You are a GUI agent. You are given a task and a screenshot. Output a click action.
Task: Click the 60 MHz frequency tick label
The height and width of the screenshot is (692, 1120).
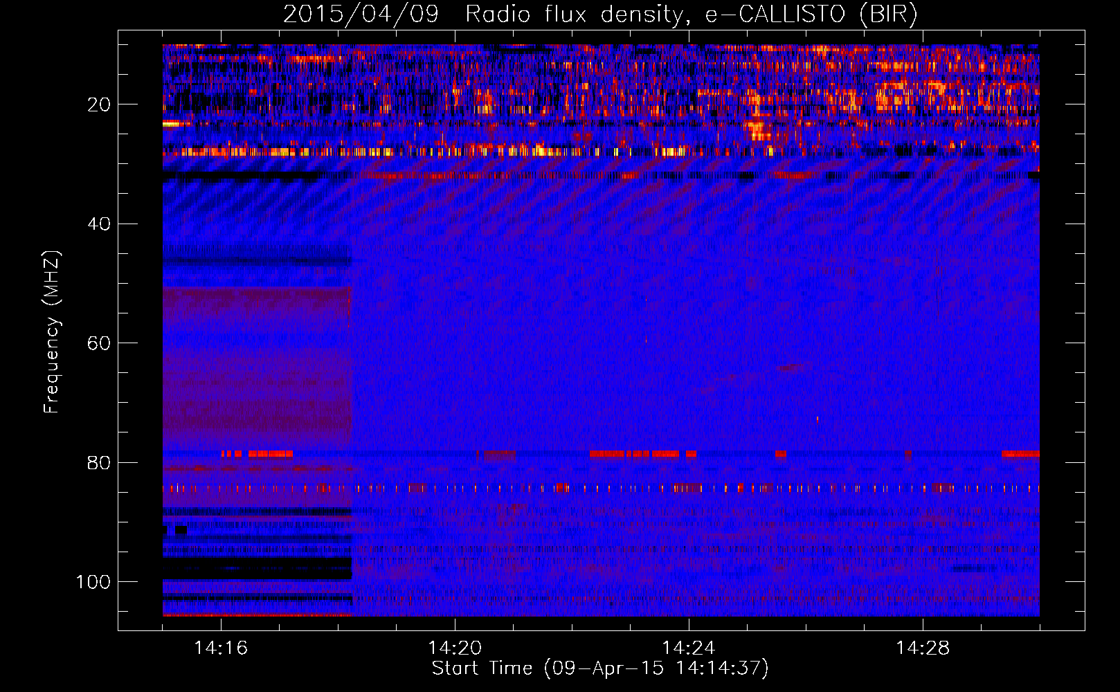coord(99,343)
